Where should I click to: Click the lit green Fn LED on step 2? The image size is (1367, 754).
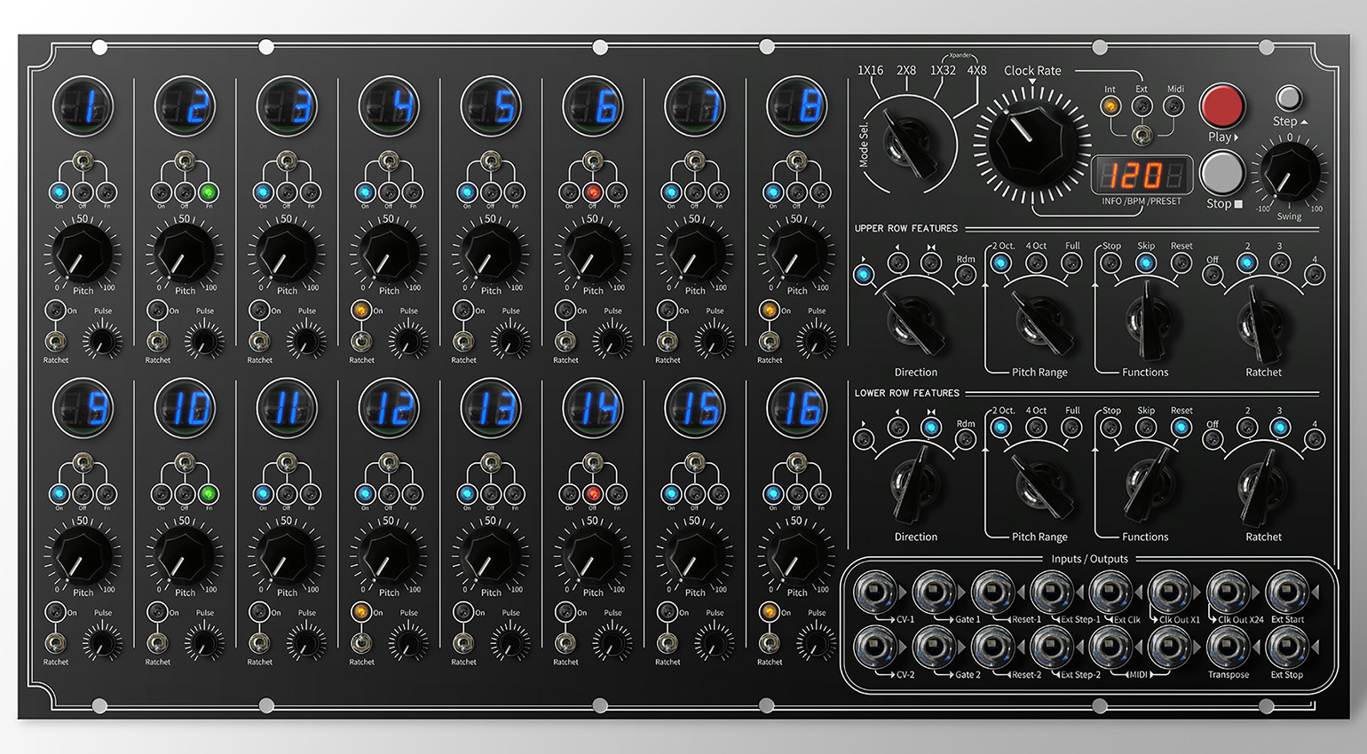tap(209, 192)
